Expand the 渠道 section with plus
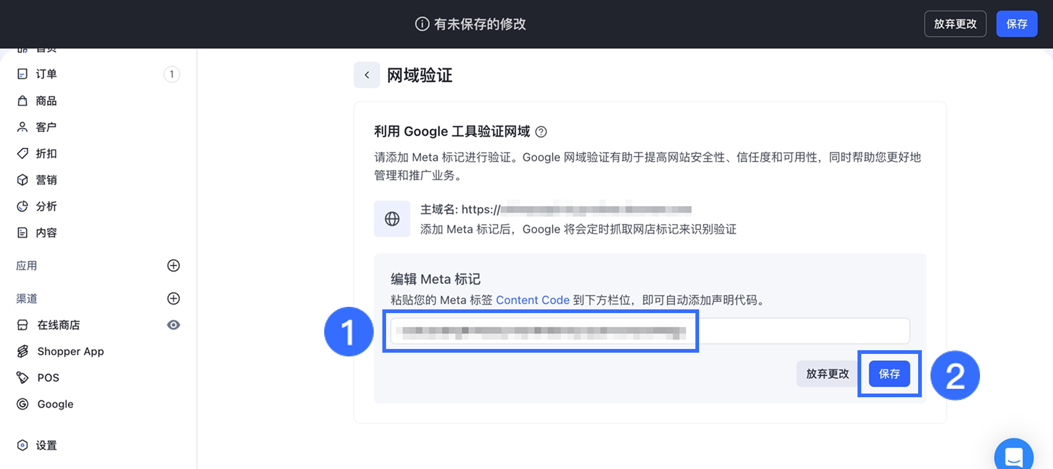 (x=174, y=298)
